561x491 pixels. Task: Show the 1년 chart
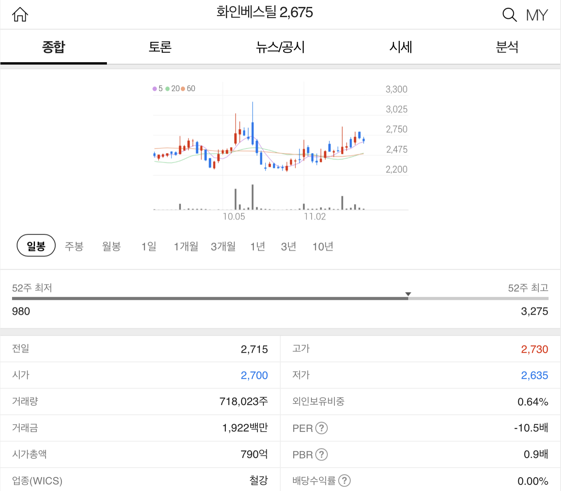coord(258,246)
